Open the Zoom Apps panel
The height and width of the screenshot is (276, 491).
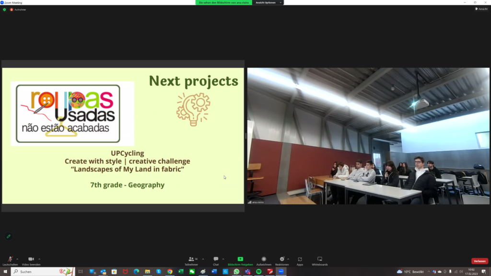click(x=300, y=260)
